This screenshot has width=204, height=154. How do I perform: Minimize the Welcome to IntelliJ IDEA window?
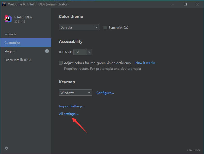pos(173,4)
